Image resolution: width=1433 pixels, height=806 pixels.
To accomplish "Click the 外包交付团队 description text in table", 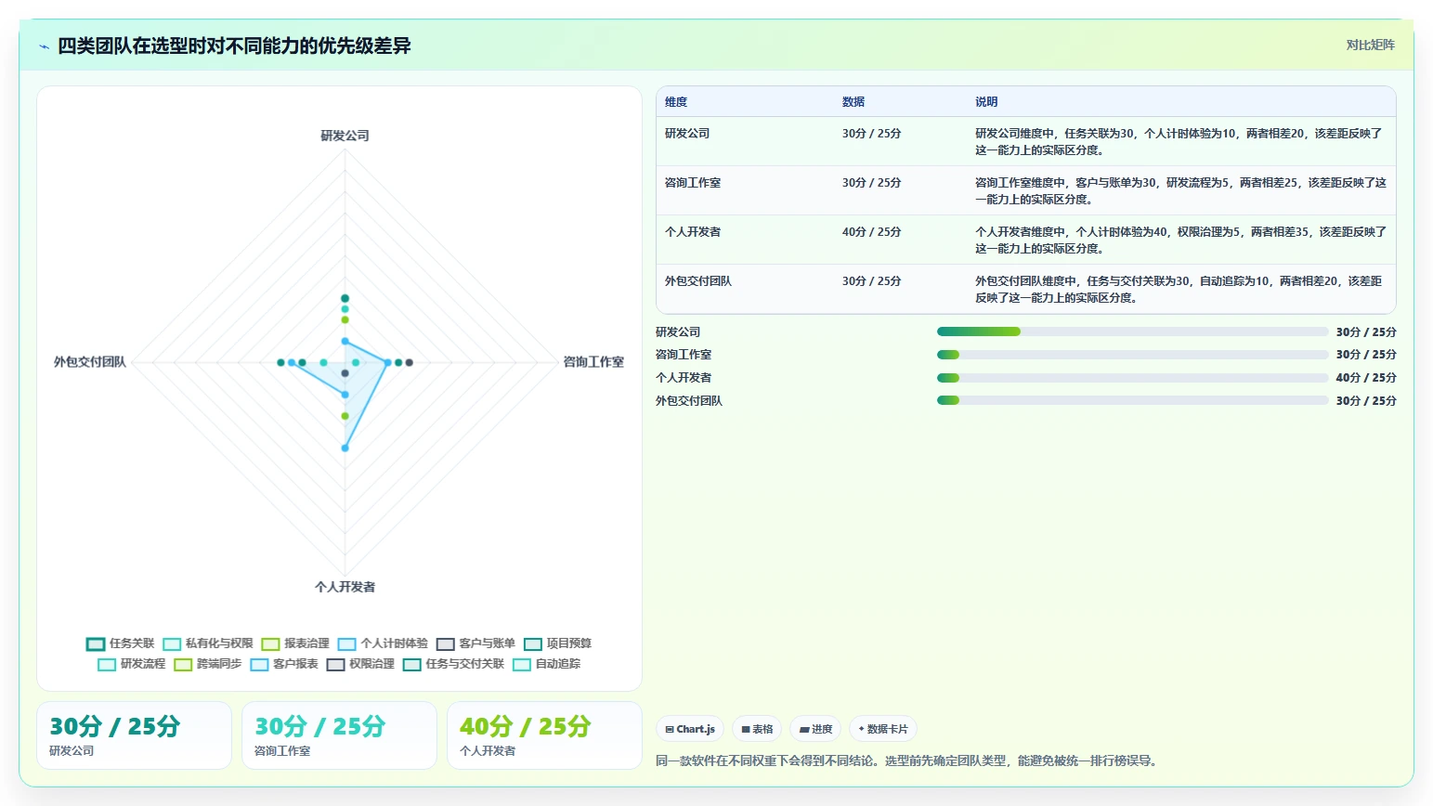I will click(1179, 290).
